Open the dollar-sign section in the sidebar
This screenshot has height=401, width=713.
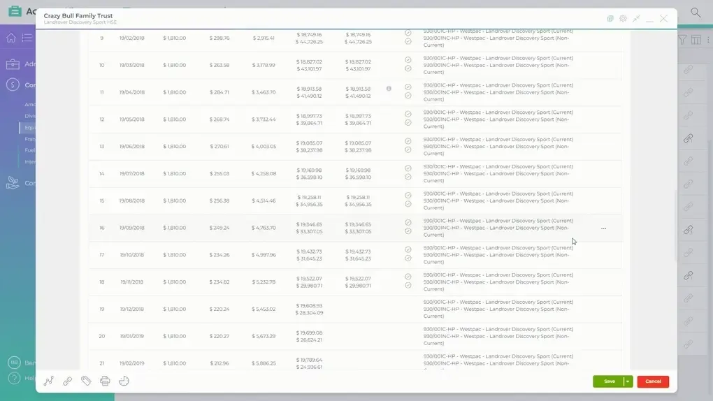pyautogui.click(x=13, y=85)
